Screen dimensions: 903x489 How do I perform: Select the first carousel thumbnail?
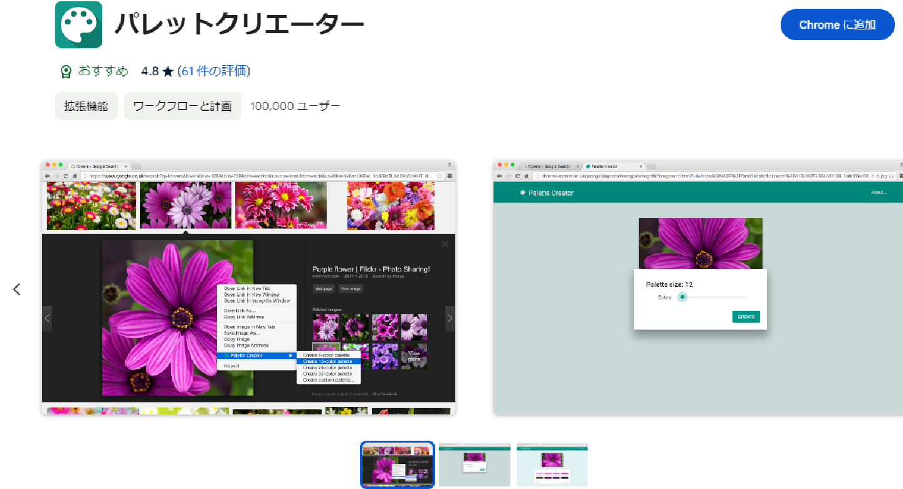pyautogui.click(x=398, y=465)
